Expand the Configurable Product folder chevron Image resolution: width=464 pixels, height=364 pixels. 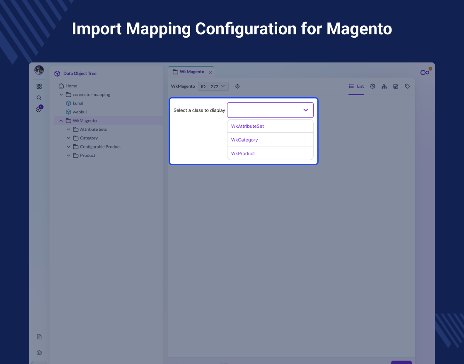click(x=68, y=146)
